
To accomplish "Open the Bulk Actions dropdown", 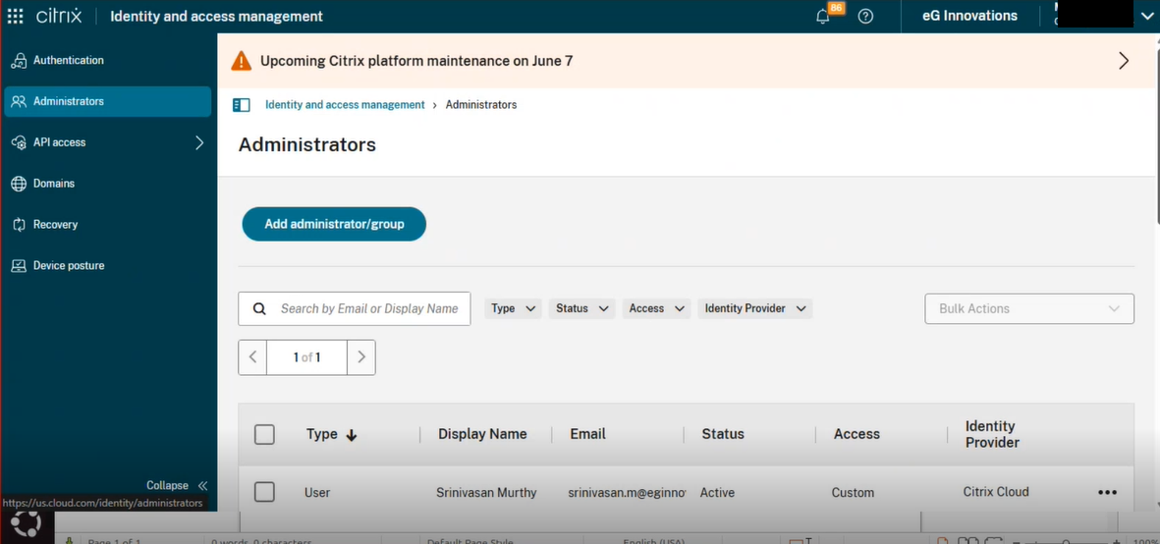I will pyautogui.click(x=1028, y=308).
